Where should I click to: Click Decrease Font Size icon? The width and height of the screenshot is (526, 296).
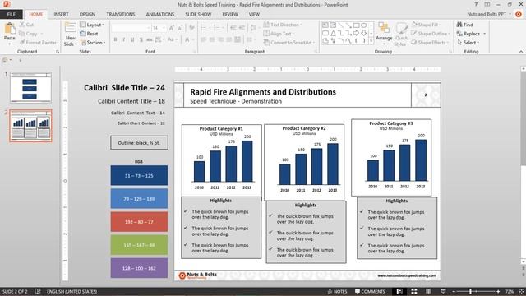pyautogui.click(x=180, y=28)
